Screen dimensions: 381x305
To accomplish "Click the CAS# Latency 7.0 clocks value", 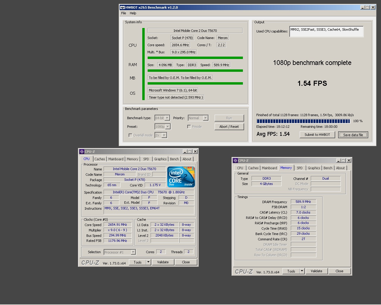I will coord(303,212).
